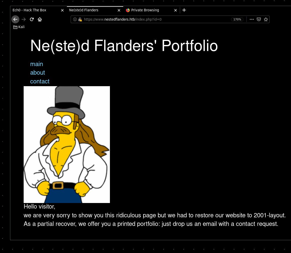The height and width of the screenshot is (253, 291).
Task: Click the padlock warning icon
Action: coord(80,19)
